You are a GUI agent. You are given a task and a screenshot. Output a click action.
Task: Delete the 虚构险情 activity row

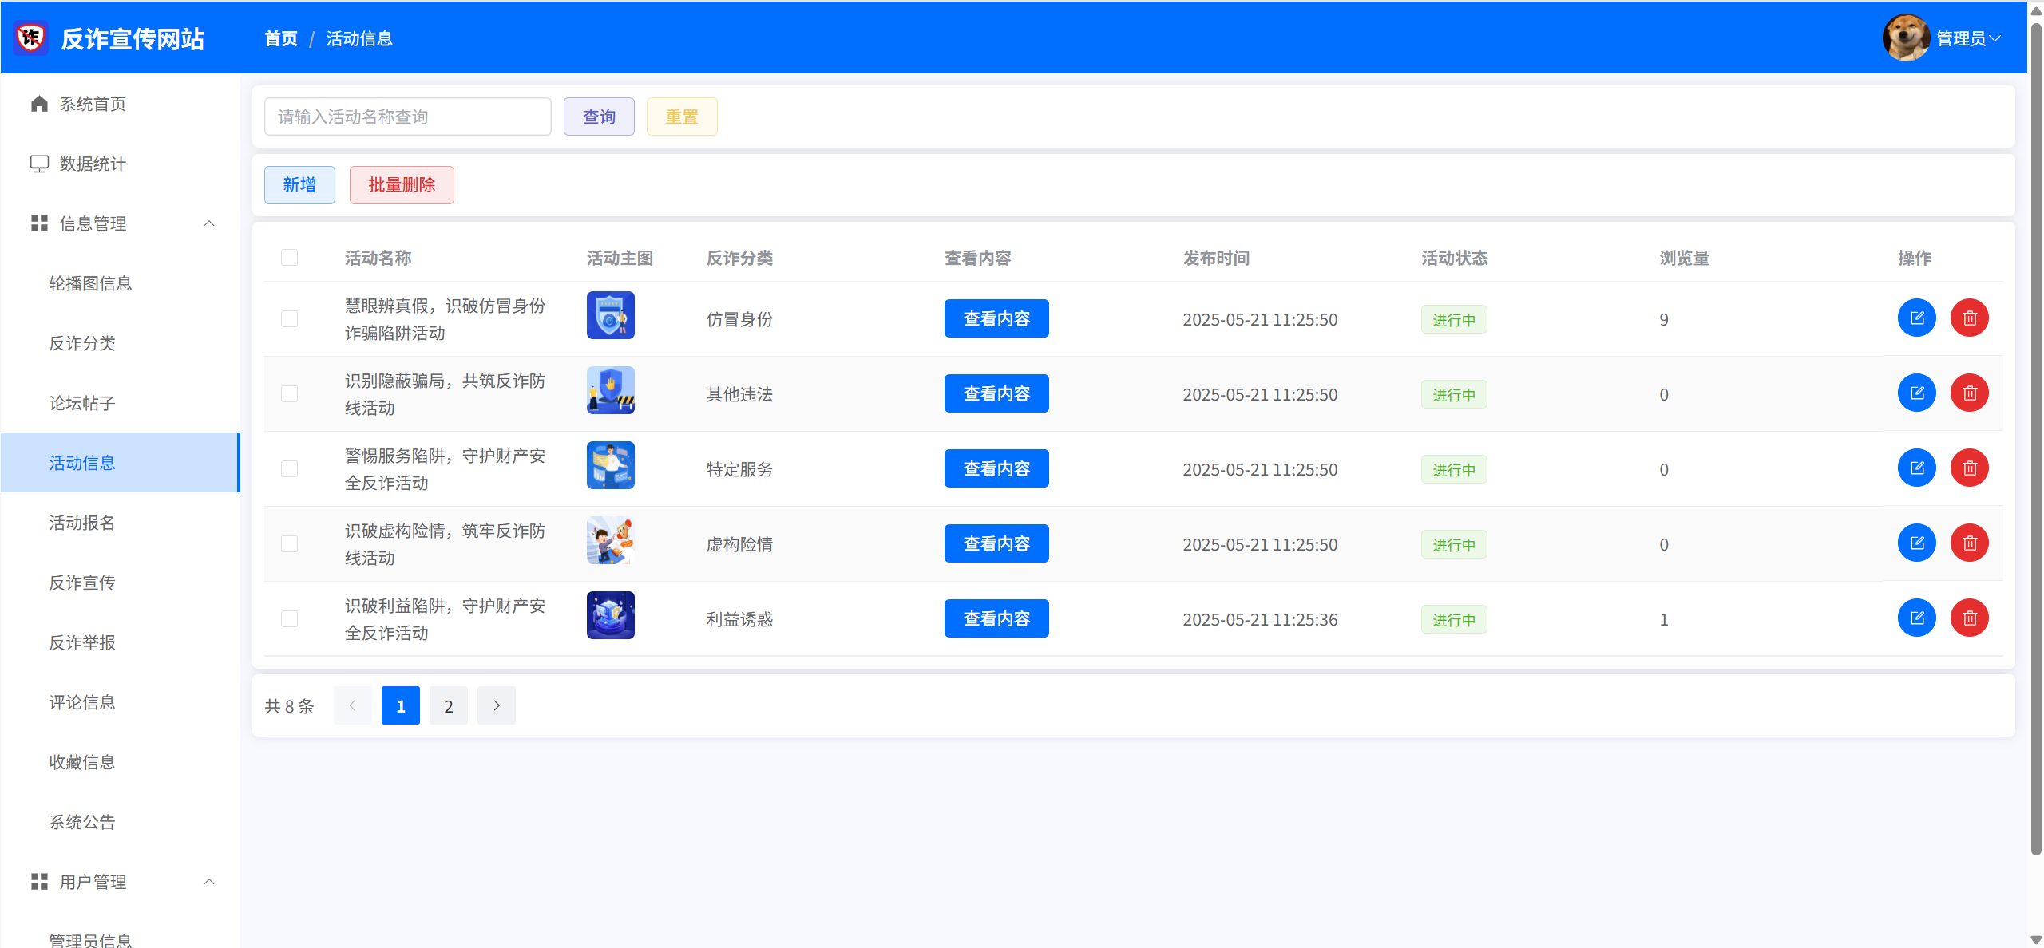tap(1969, 543)
